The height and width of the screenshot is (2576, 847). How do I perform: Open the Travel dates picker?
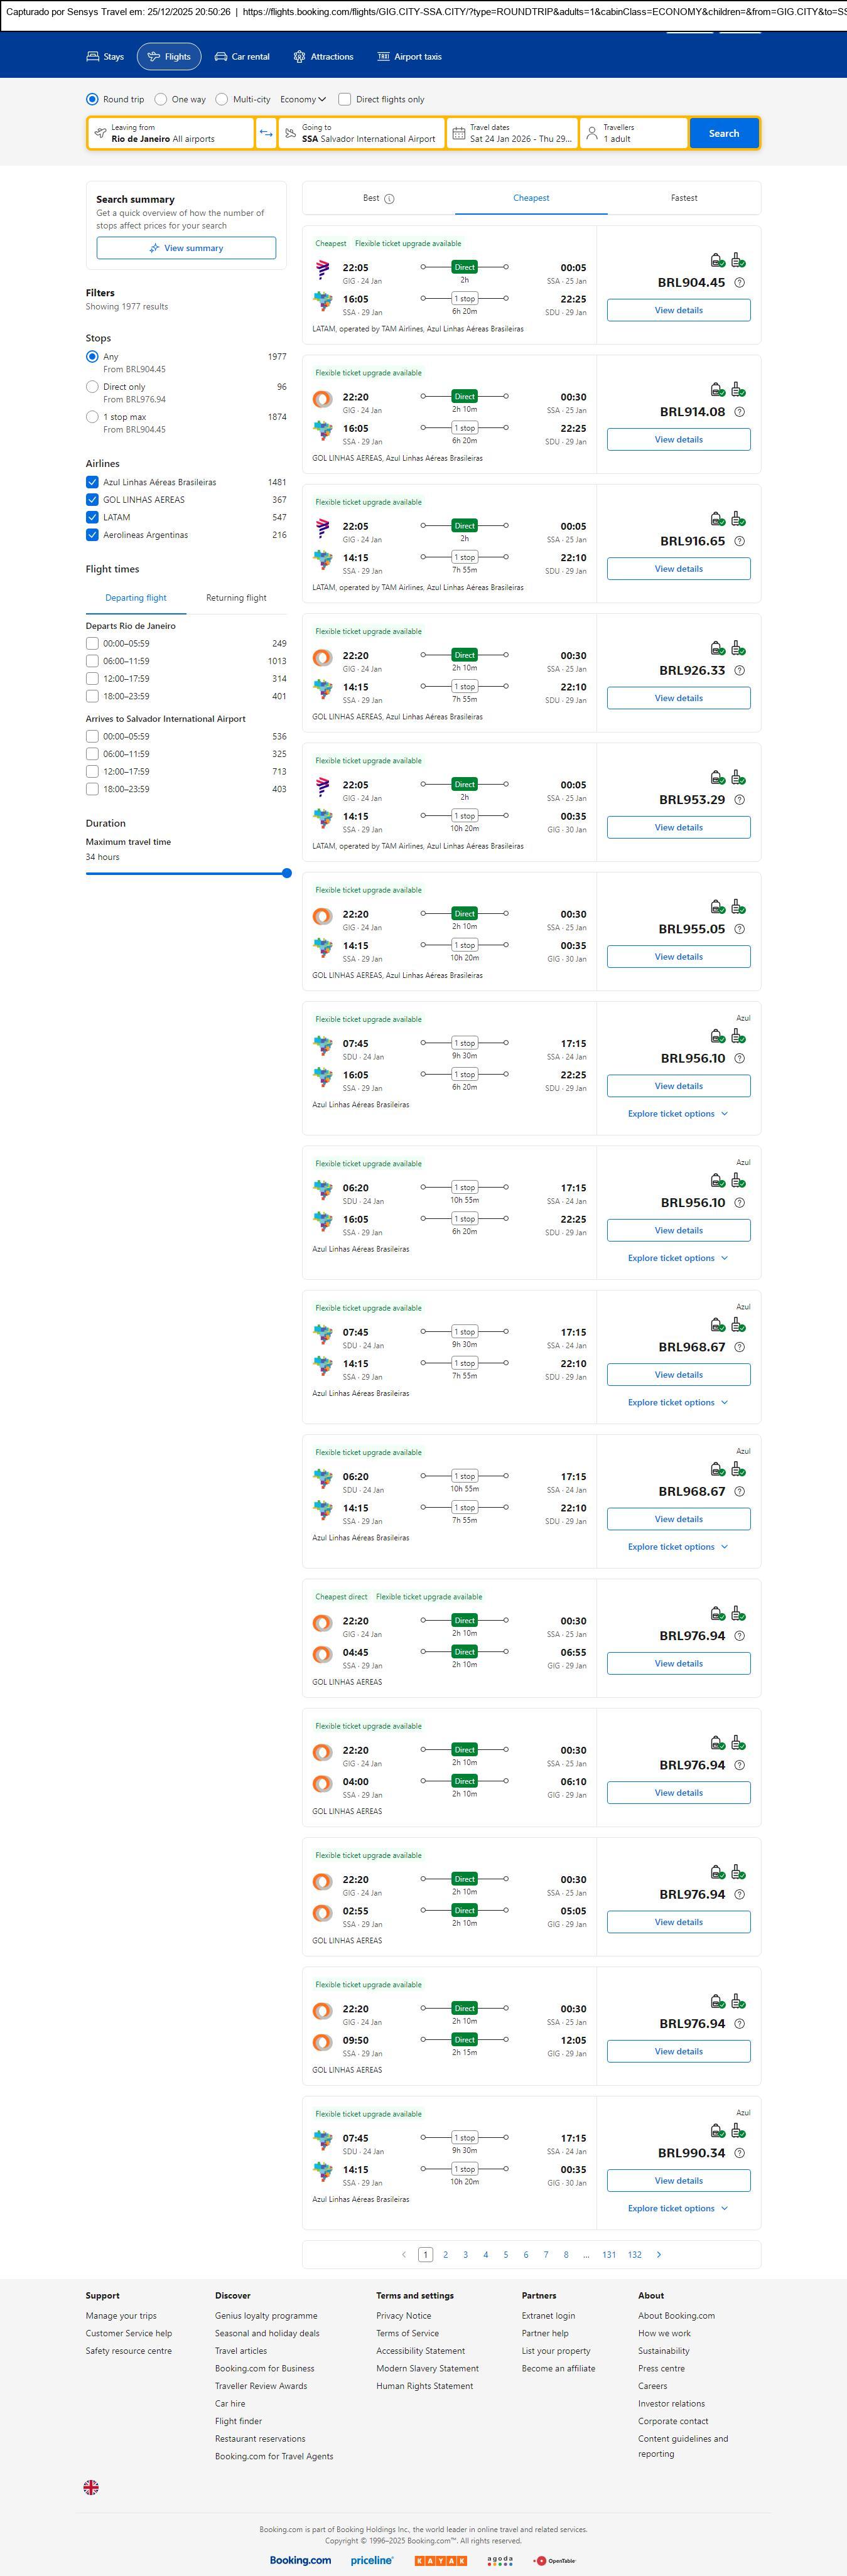[512, 133]
